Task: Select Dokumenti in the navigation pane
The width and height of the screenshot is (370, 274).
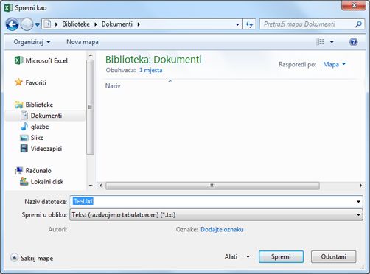Action: pos(46,116)
